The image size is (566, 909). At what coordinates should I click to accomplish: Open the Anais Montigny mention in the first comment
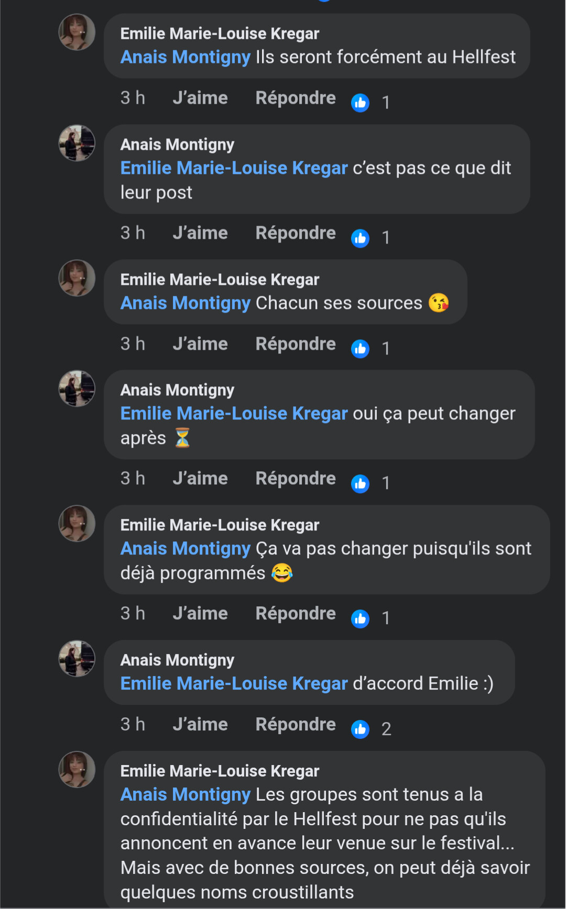[x=186, y=57]
